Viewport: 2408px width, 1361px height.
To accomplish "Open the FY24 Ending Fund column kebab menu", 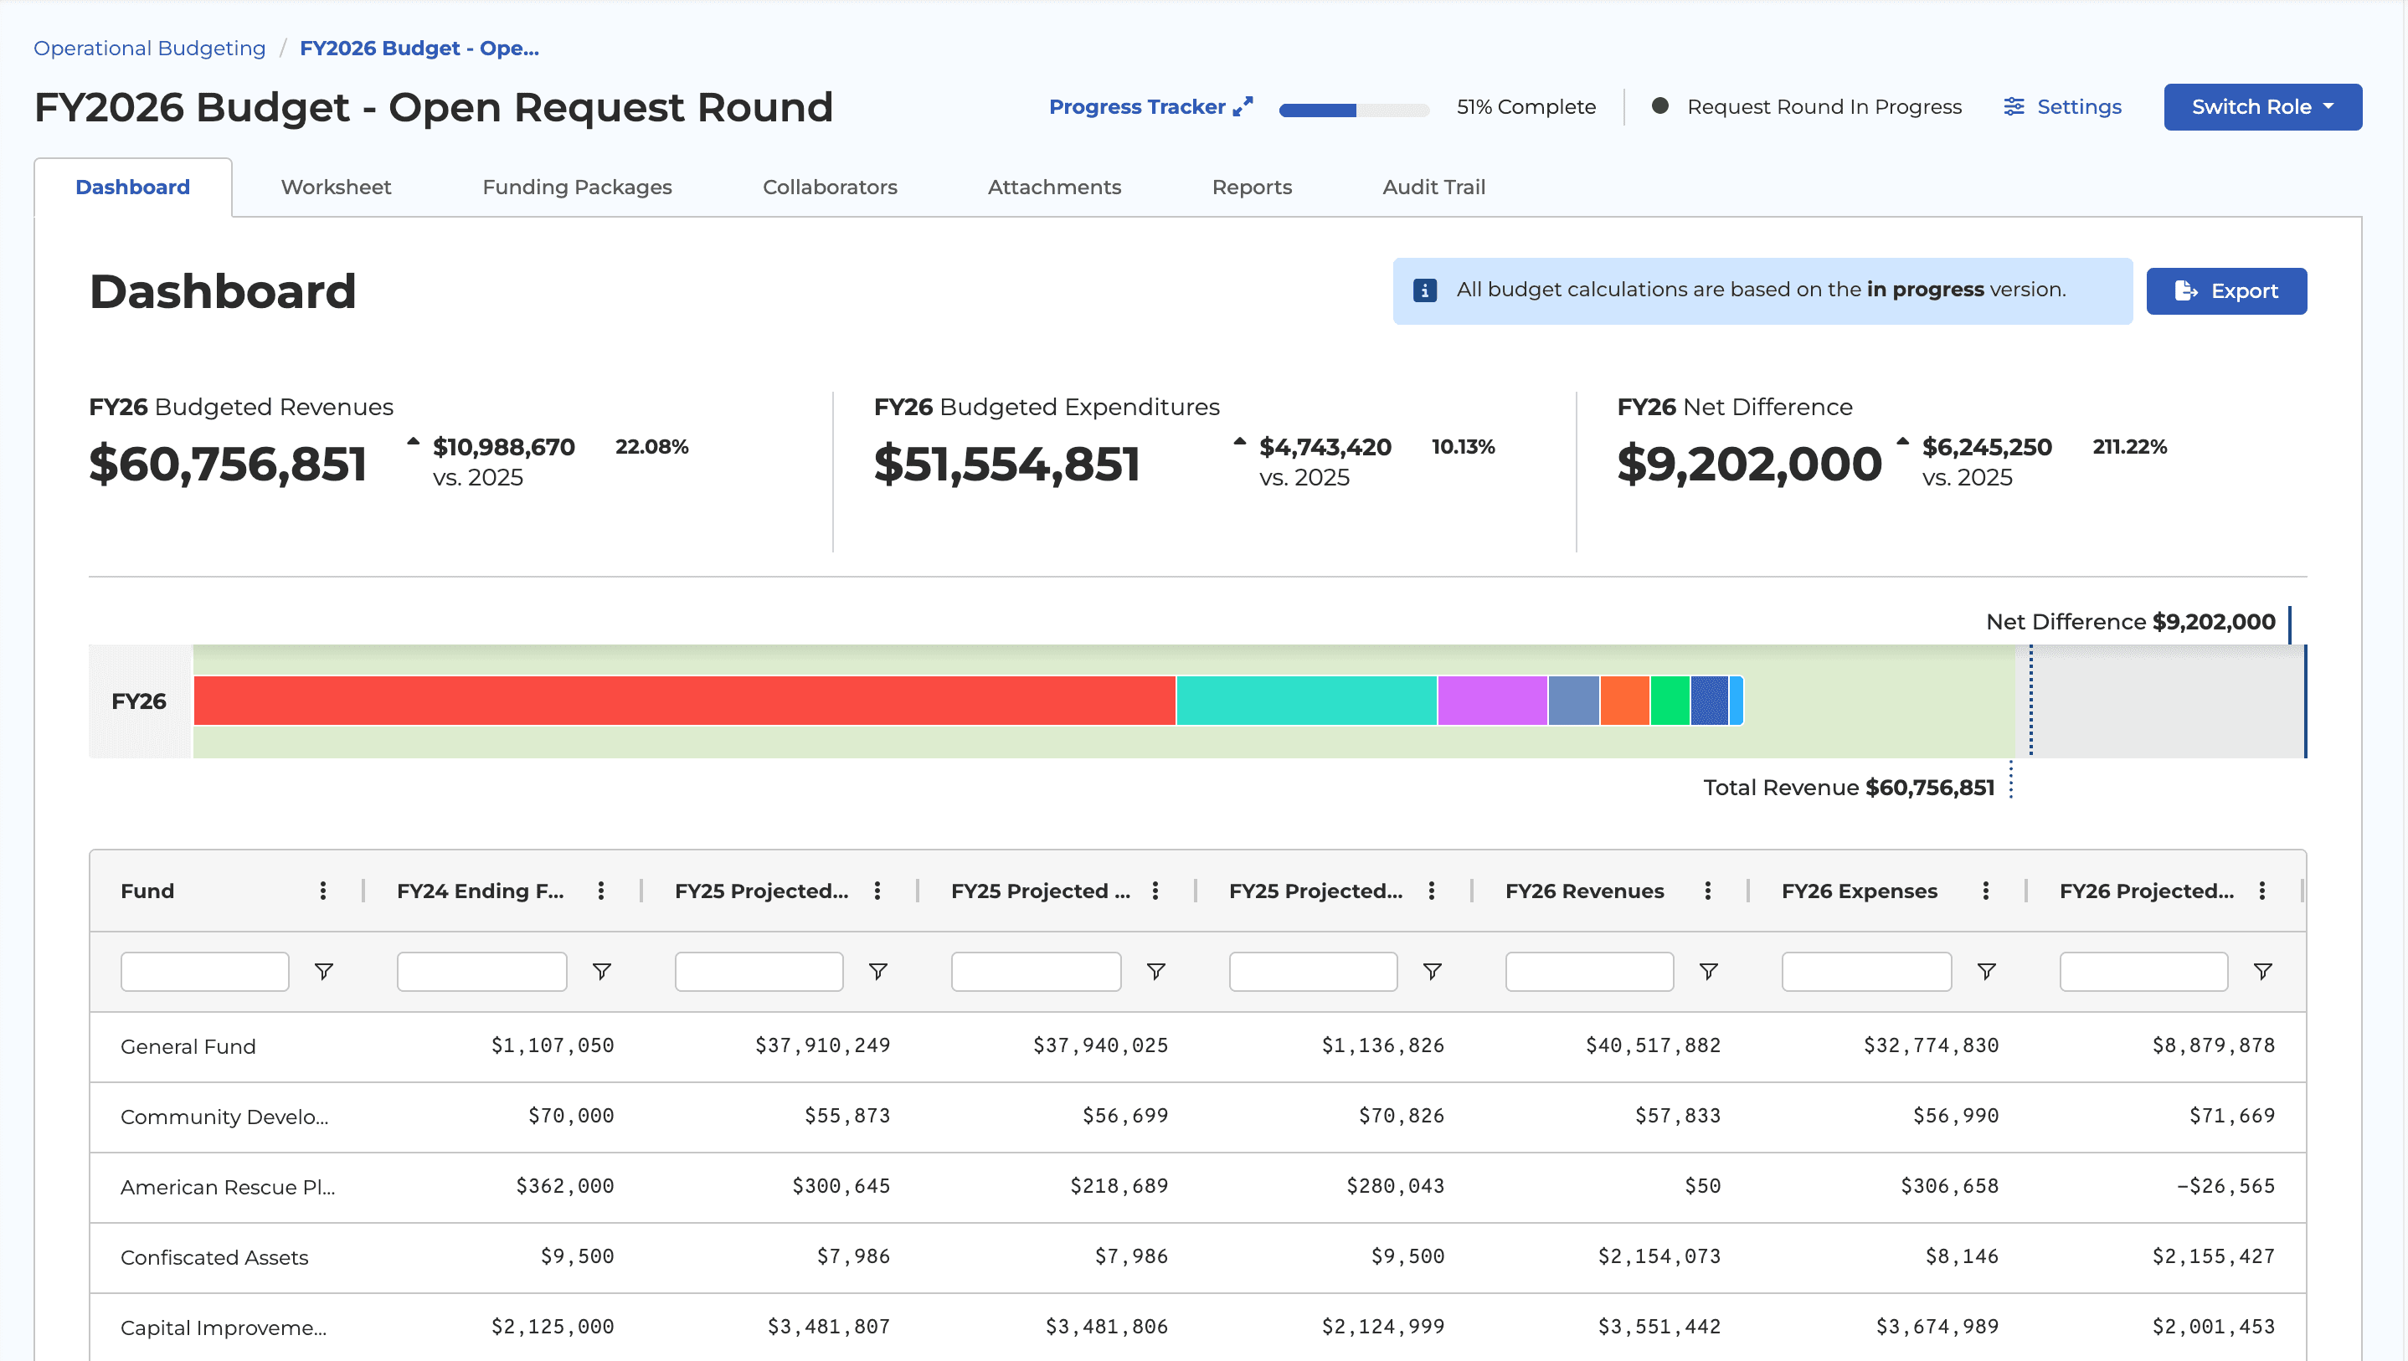I will coord(602,891).
